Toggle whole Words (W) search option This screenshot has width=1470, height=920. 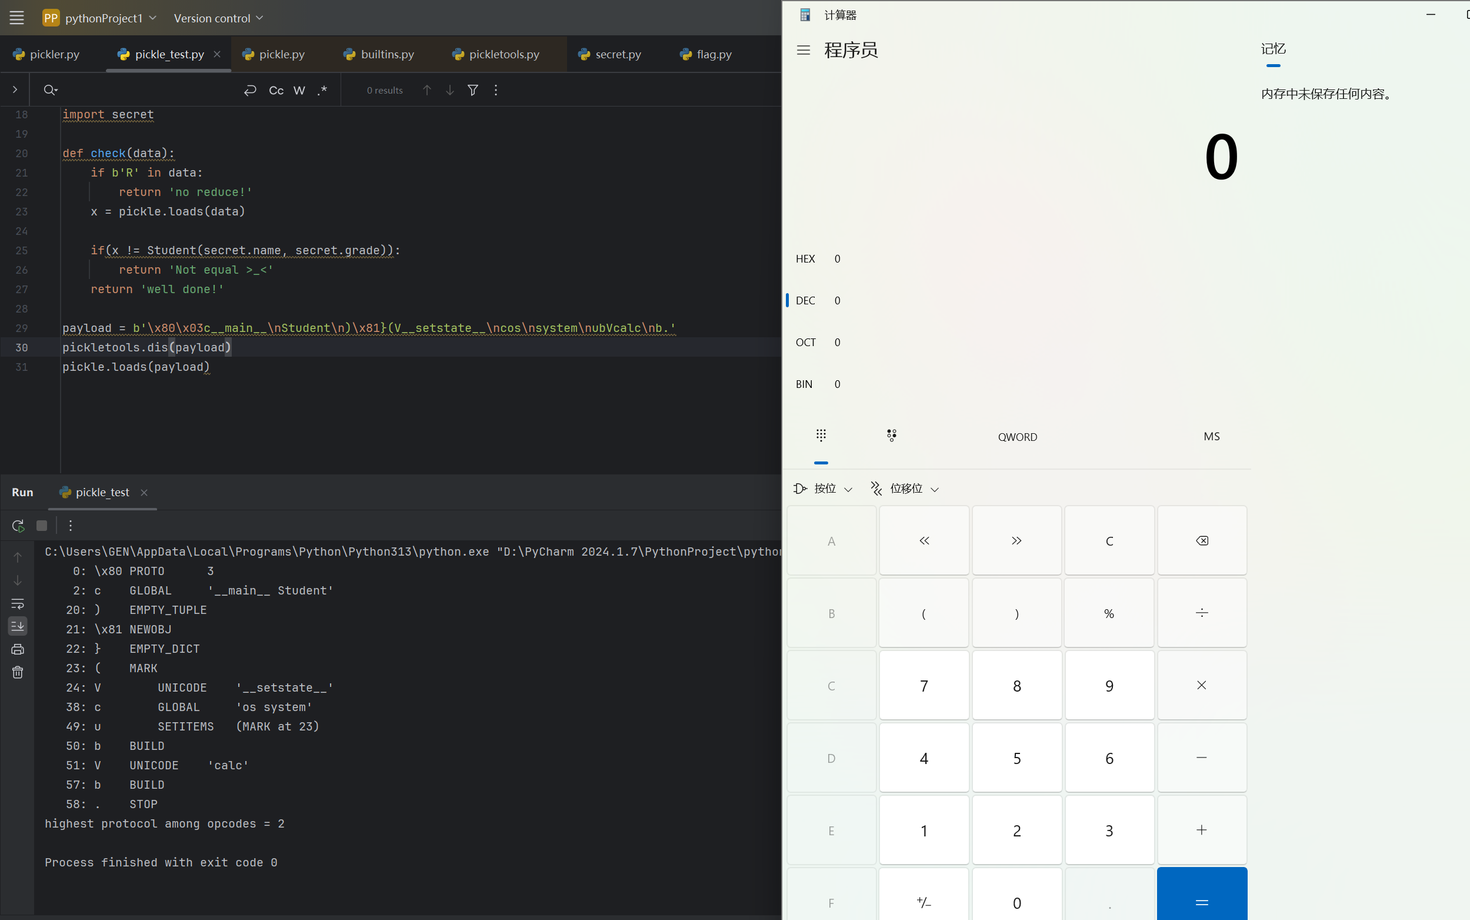click(x=299, y=90)
